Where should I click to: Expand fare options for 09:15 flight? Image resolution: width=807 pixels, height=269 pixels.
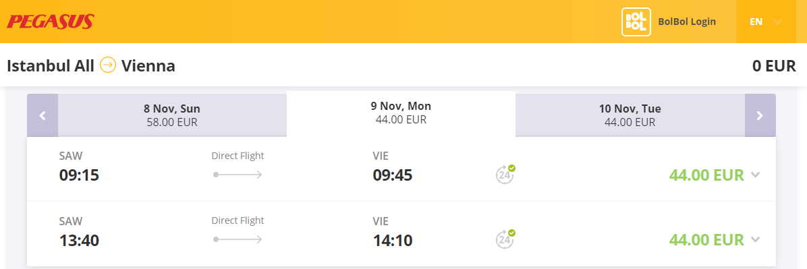[755, 175]
